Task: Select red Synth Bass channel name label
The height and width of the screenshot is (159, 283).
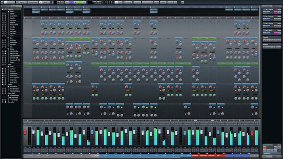Action: pos(195,155)
